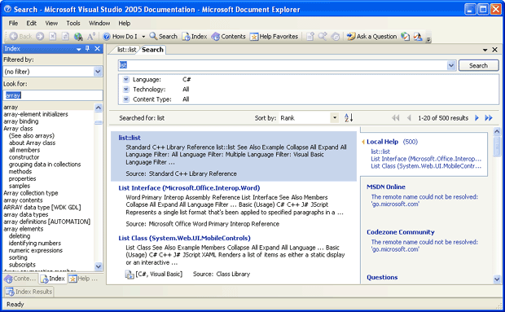Open the Filtered by dropdown
This screenshot has height=312, width=505.
click(98, 72)
